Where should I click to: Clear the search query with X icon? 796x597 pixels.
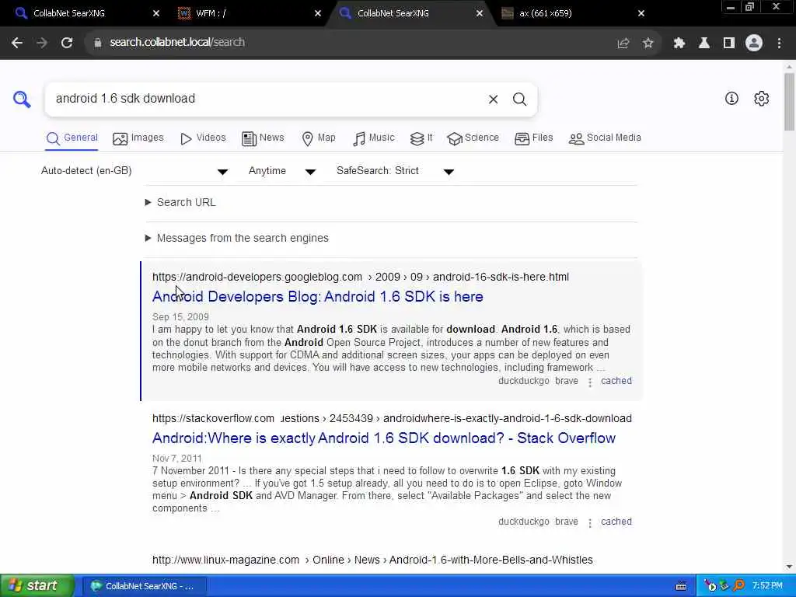493,99
